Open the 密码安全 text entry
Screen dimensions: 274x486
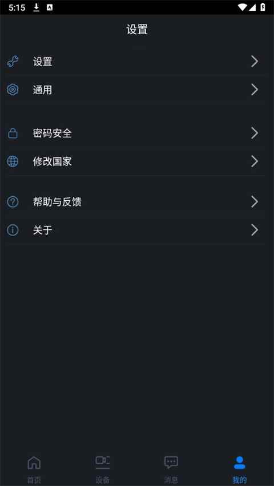tap(52, 133)
